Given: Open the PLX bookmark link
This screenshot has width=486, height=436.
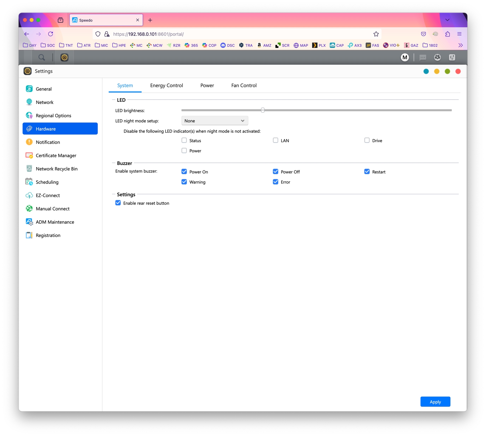Looking at the screenshot, I should pyautogui.click(x=319, y=45).
